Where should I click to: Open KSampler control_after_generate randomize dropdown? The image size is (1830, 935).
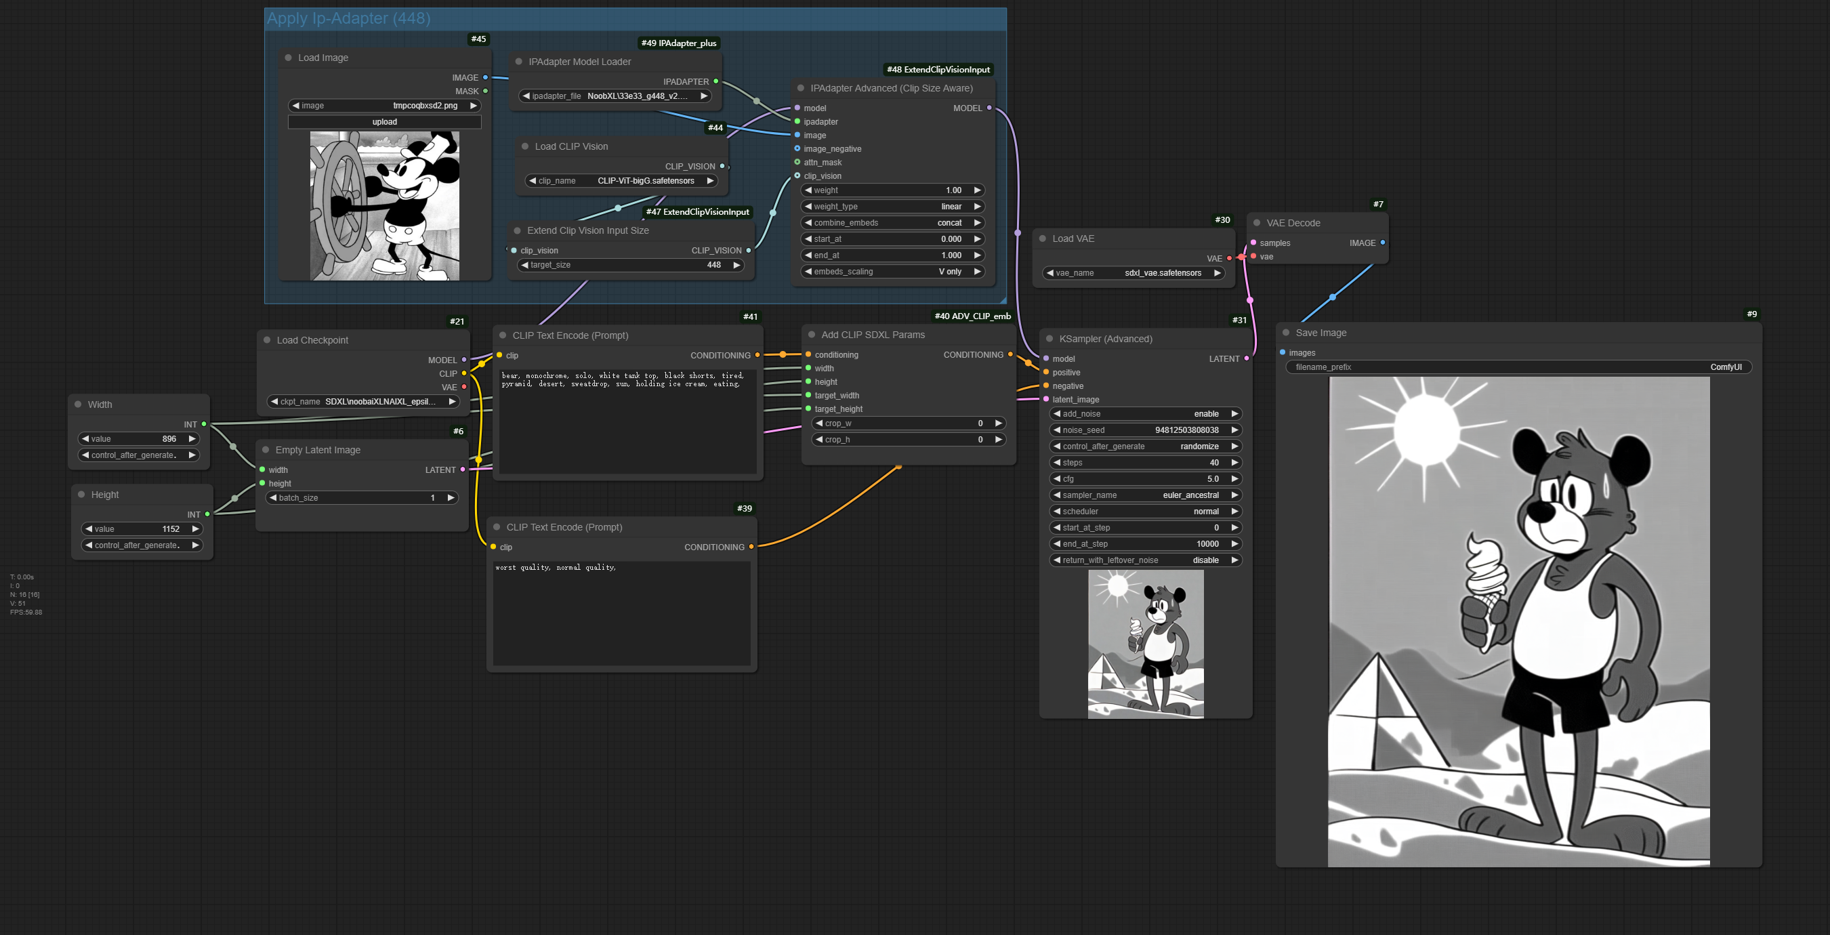click(1145, 446)
